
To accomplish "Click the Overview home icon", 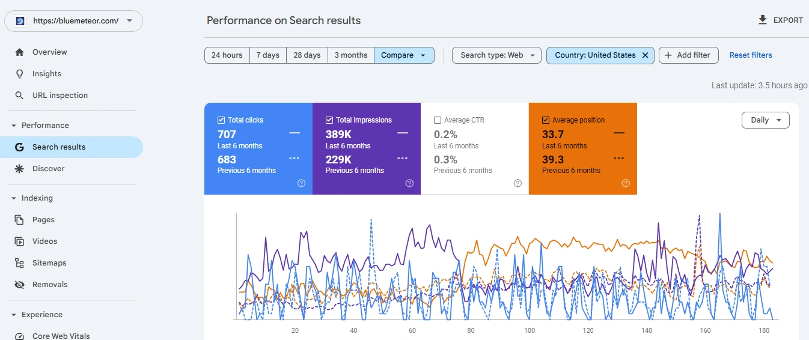I will (x=20, y=52).
